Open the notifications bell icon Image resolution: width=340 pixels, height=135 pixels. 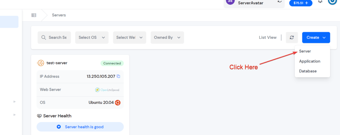[x=320, y=1]
